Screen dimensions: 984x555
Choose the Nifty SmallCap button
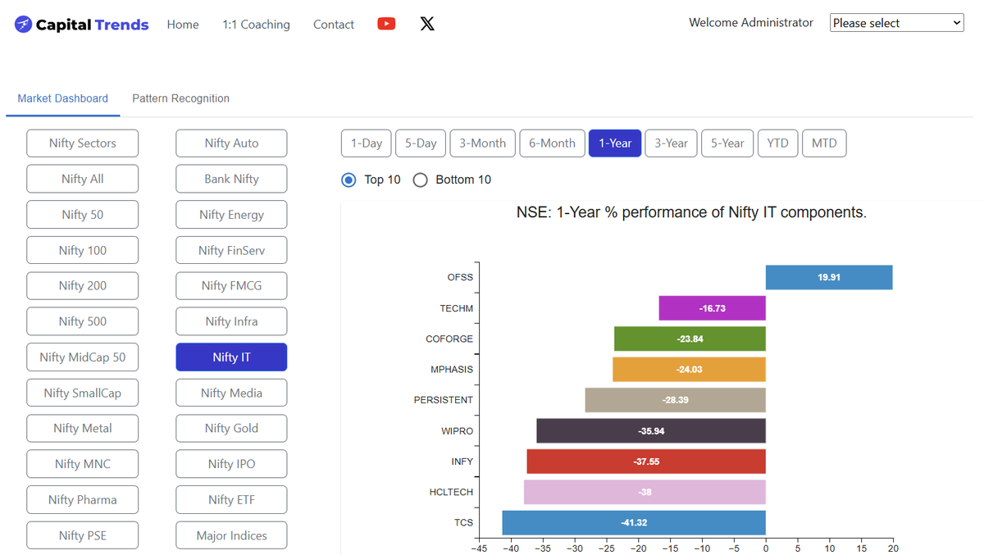pyautogui.click(x=83, y=393)
